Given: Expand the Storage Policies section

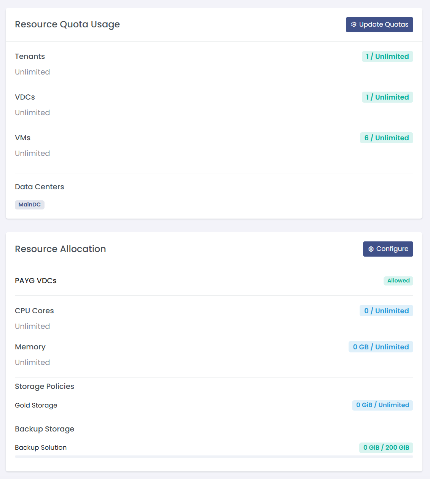Looking at the screenshot, I should point(45,386).
